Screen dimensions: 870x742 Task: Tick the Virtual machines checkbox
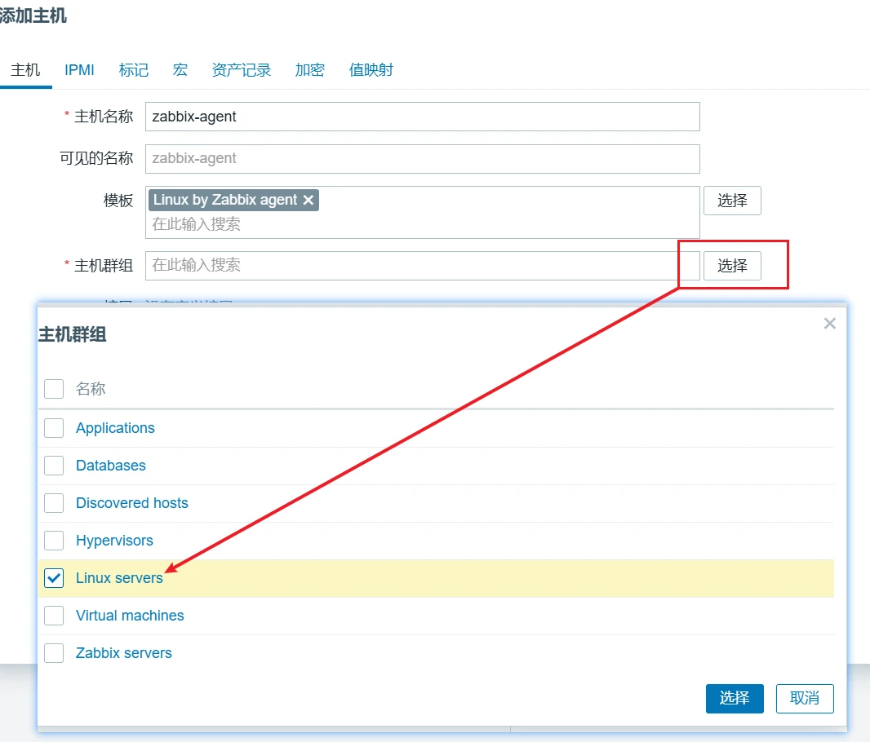(x=54, y=616)
